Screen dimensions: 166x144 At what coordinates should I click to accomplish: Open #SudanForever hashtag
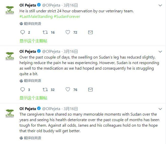click(x=67, y=17)
